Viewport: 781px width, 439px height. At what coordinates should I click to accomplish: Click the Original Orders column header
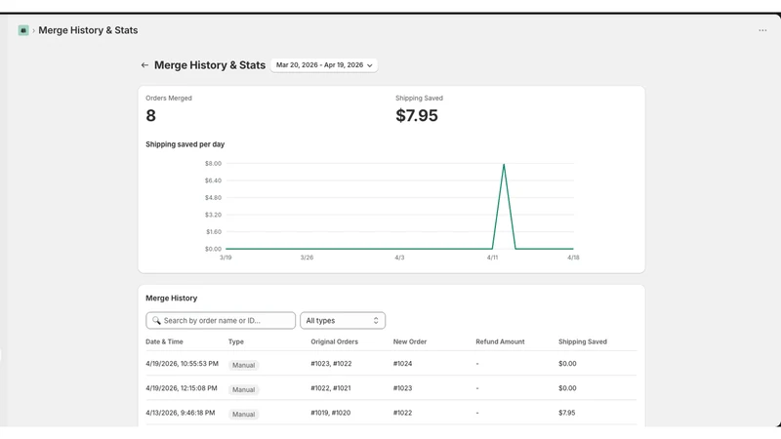click(334, 342)
